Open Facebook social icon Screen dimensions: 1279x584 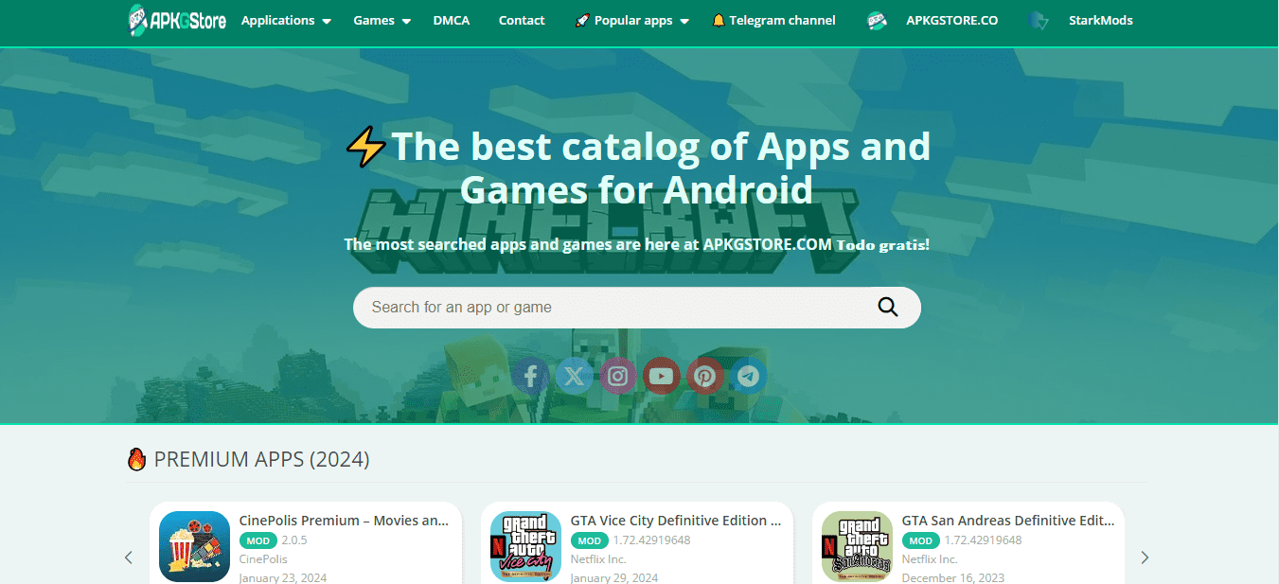[531, 377]
